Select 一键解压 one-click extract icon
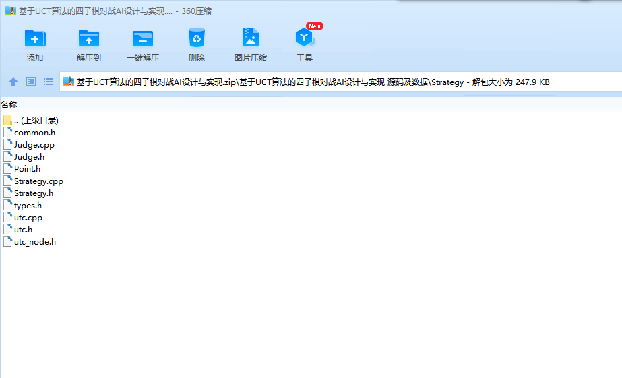 coord(143,38)
